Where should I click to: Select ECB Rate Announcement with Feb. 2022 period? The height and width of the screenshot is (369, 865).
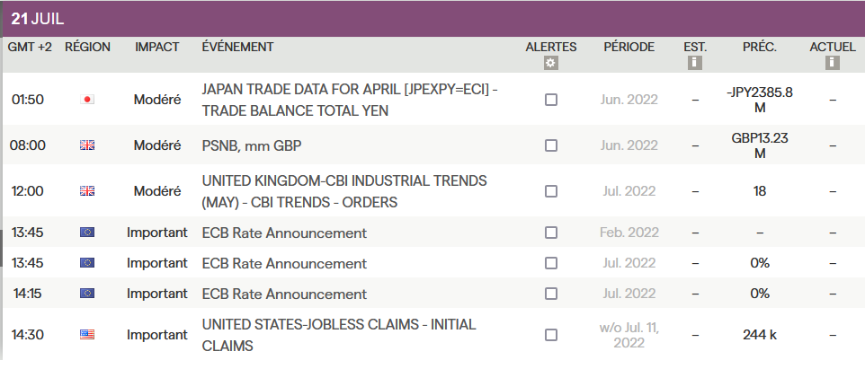tap(284, 233)
